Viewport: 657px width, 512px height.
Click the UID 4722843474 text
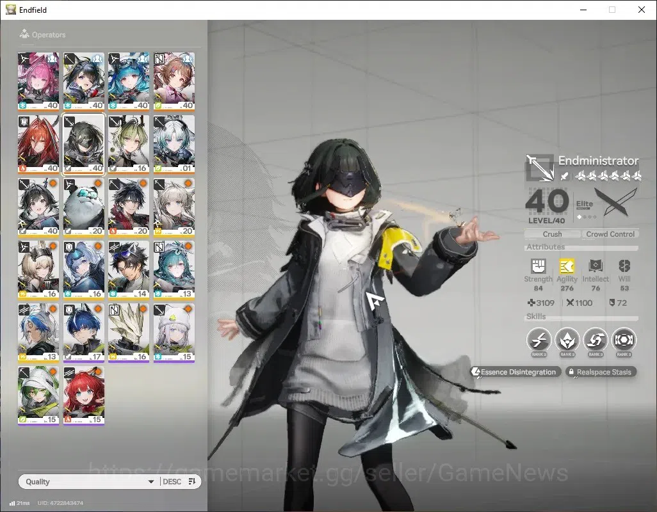click(60, 503)
